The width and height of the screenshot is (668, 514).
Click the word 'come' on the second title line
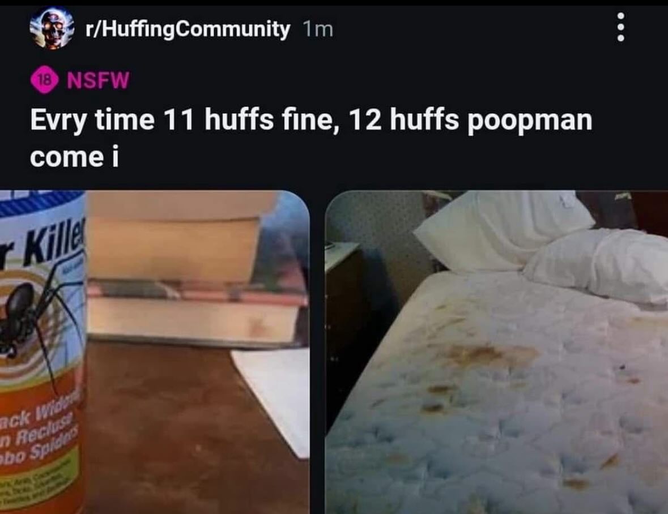click(67, 157)
